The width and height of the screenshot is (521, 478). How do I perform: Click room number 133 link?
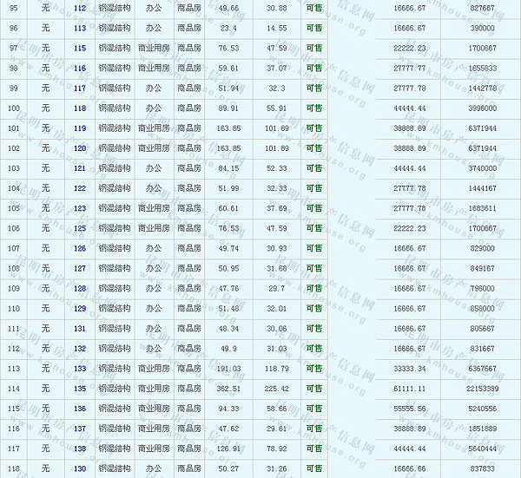pos(80,368)
